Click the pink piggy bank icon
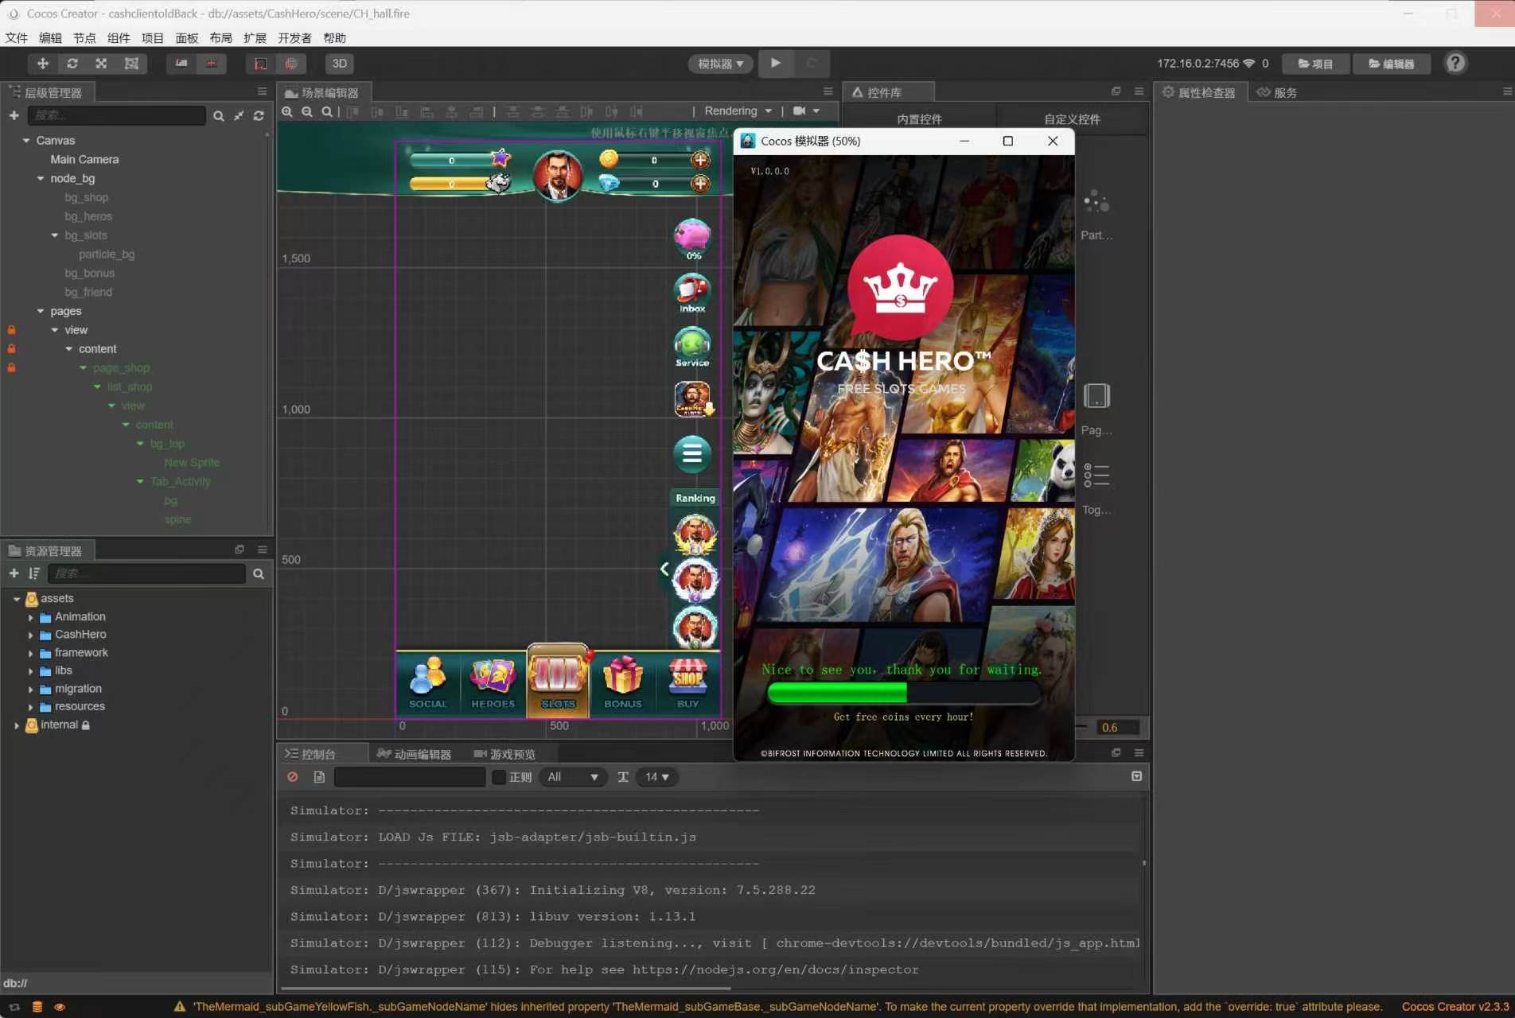 click(692, 239)
